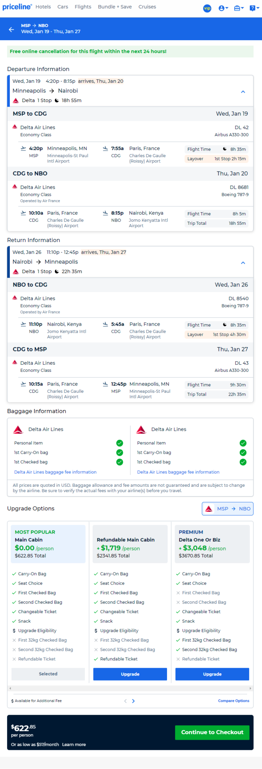
Task: Open Learn more about monthly payments
Action: 74,744
